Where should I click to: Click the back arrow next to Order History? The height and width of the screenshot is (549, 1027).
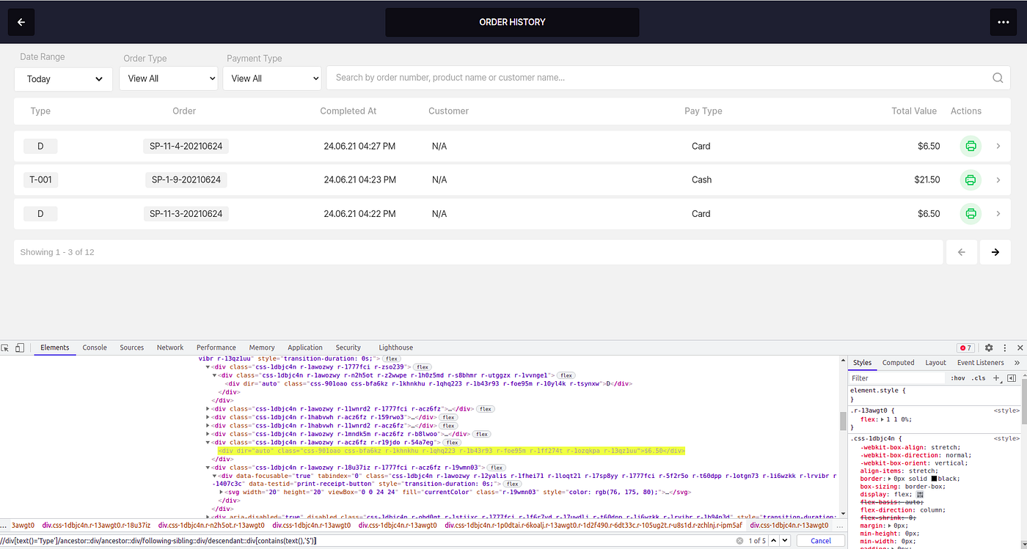tap(21, 22)
